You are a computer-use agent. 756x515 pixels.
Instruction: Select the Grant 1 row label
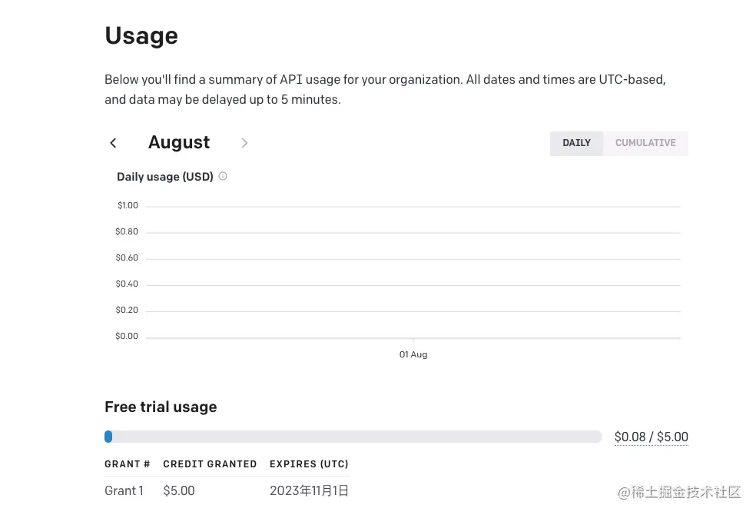tap(124, 490)
